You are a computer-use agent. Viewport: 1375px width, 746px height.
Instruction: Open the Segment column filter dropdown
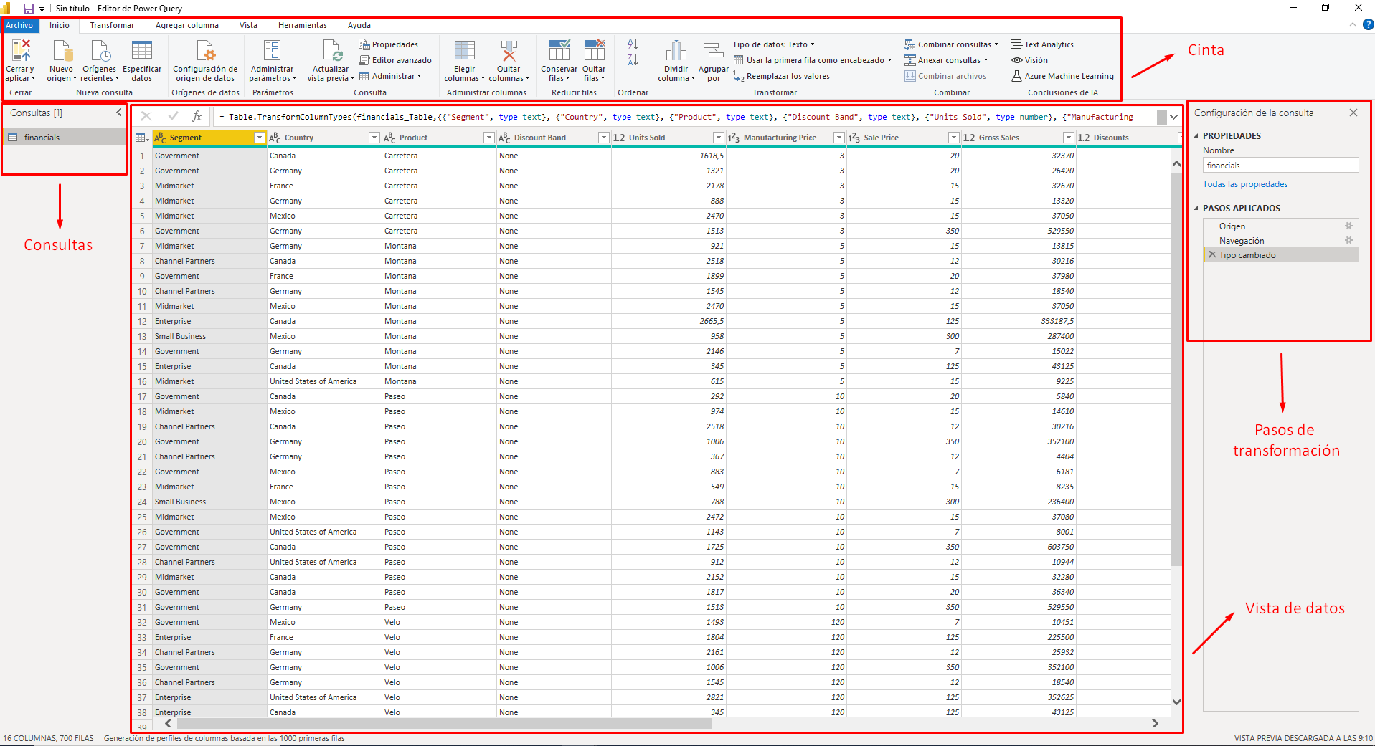point(259,138)
